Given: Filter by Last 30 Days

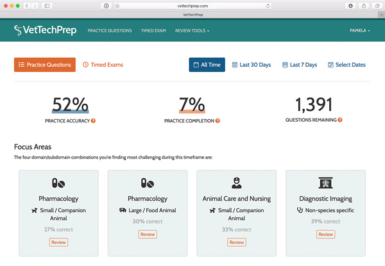Looking at the screenshot, I should click(252, 65).
